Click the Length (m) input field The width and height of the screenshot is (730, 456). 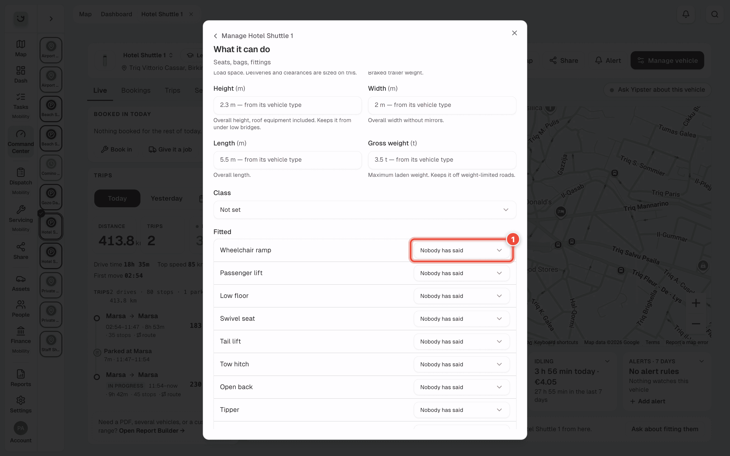pos(287,160)
